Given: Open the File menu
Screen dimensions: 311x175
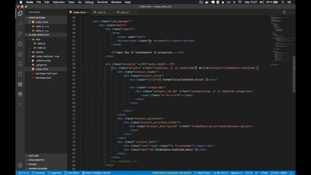Looking at the screenshot, I should [x=39, y=2].
